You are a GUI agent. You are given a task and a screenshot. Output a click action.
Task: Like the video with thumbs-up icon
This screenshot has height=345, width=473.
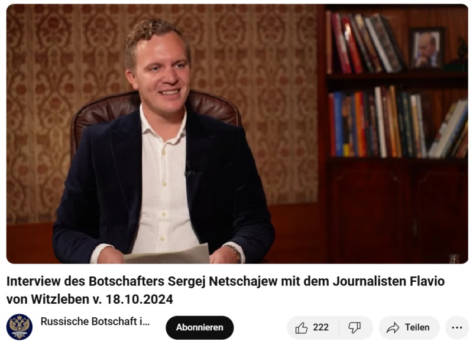pyautogui.click(x=301, y=327)
